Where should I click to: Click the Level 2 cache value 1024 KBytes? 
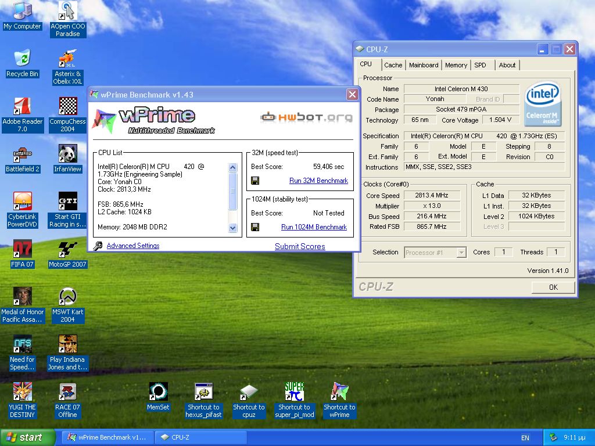coord(536,216)
